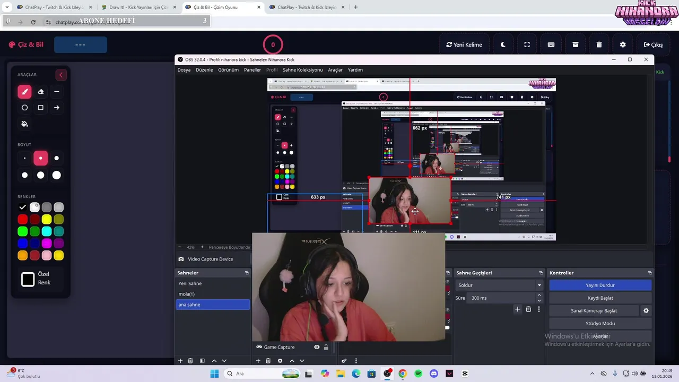The height and width of the screenshot is (382, 679).
Task: Open virtual camera settings gear
Action: [646, 311]
